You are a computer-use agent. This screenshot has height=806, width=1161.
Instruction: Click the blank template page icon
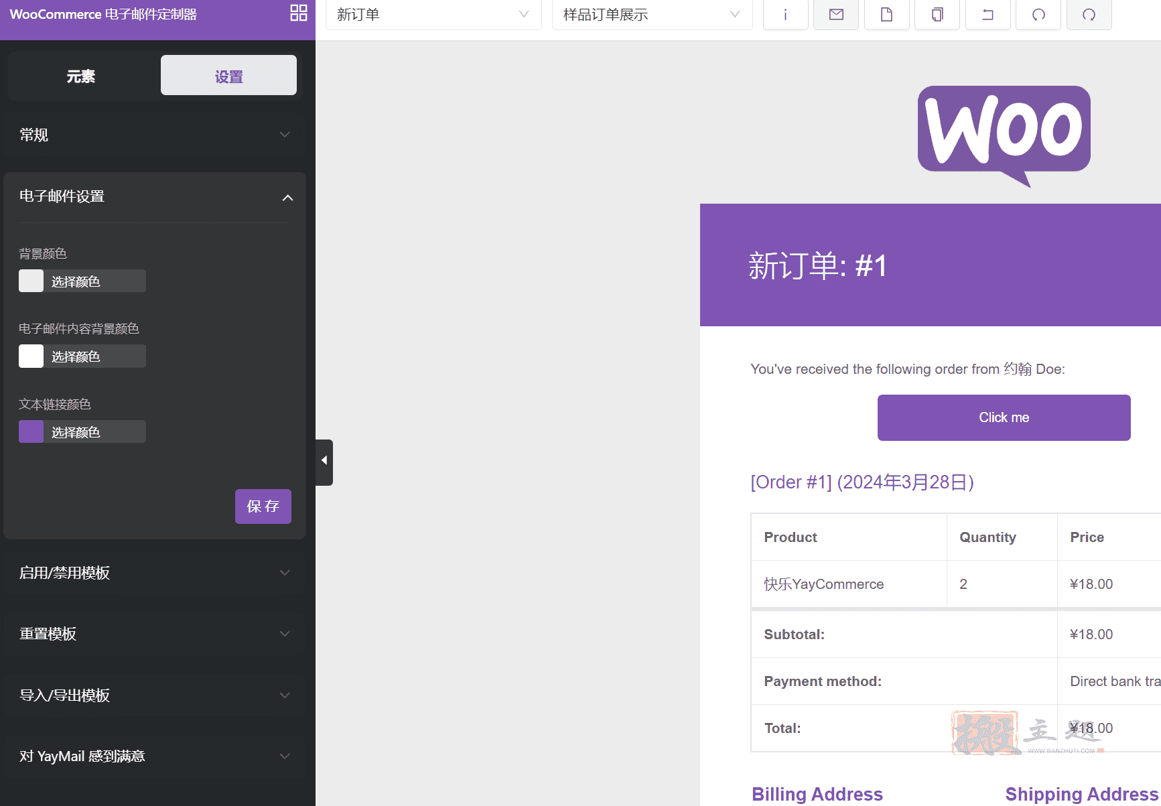tap(886, 15)
